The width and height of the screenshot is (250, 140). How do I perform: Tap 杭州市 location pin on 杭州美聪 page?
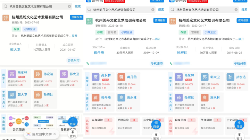(74, 60)
